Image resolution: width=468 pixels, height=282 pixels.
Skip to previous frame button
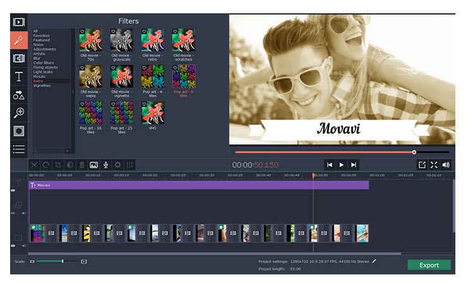330,165
